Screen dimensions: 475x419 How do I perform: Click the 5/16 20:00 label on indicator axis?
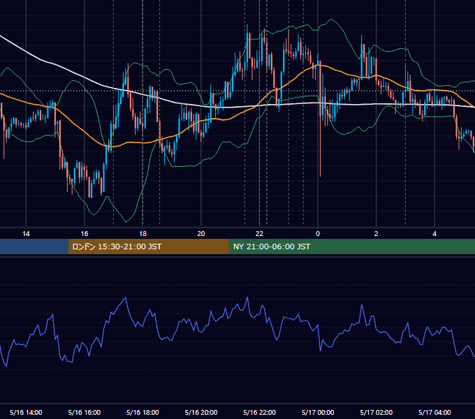coord(201,412)
